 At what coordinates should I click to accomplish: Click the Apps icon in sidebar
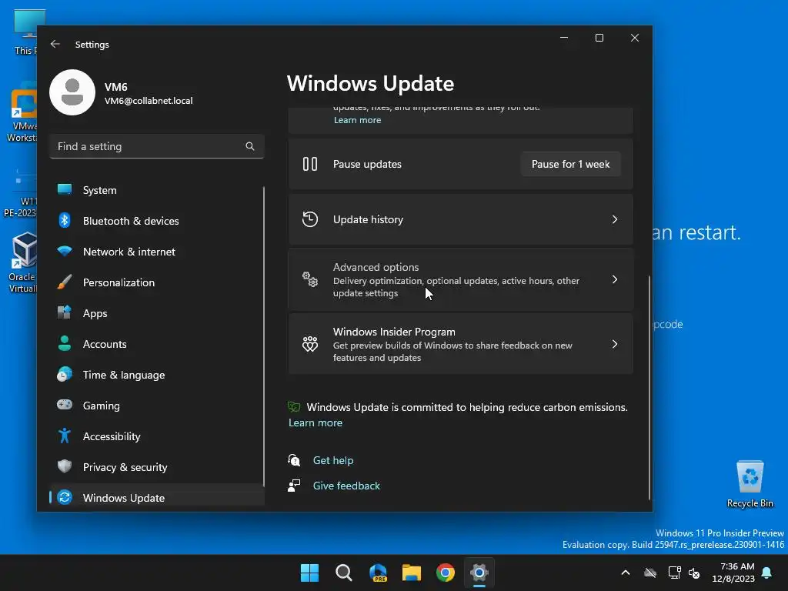tap(65, 312)
